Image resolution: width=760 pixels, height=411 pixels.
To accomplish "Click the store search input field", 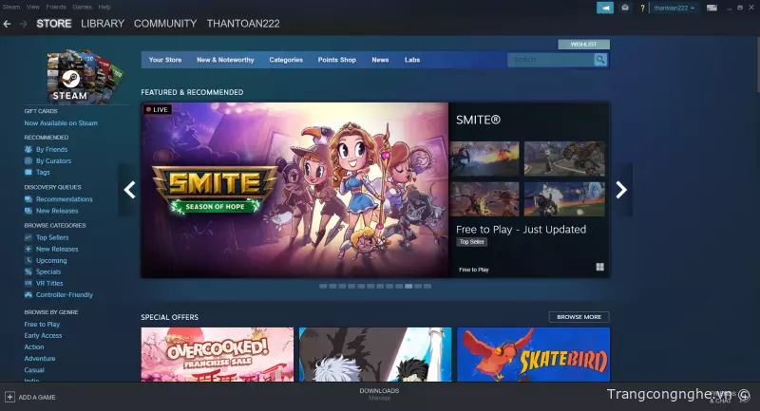I will pos(551,60).
